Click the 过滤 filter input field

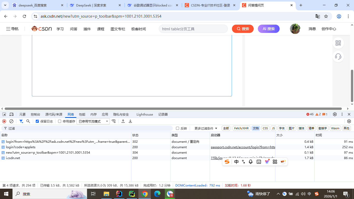87,128
